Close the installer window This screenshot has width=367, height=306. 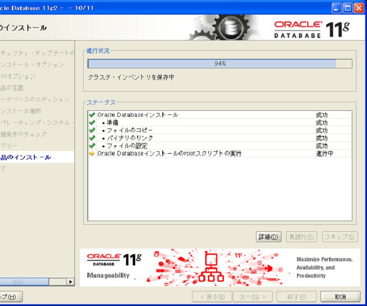tap(359, 8)
